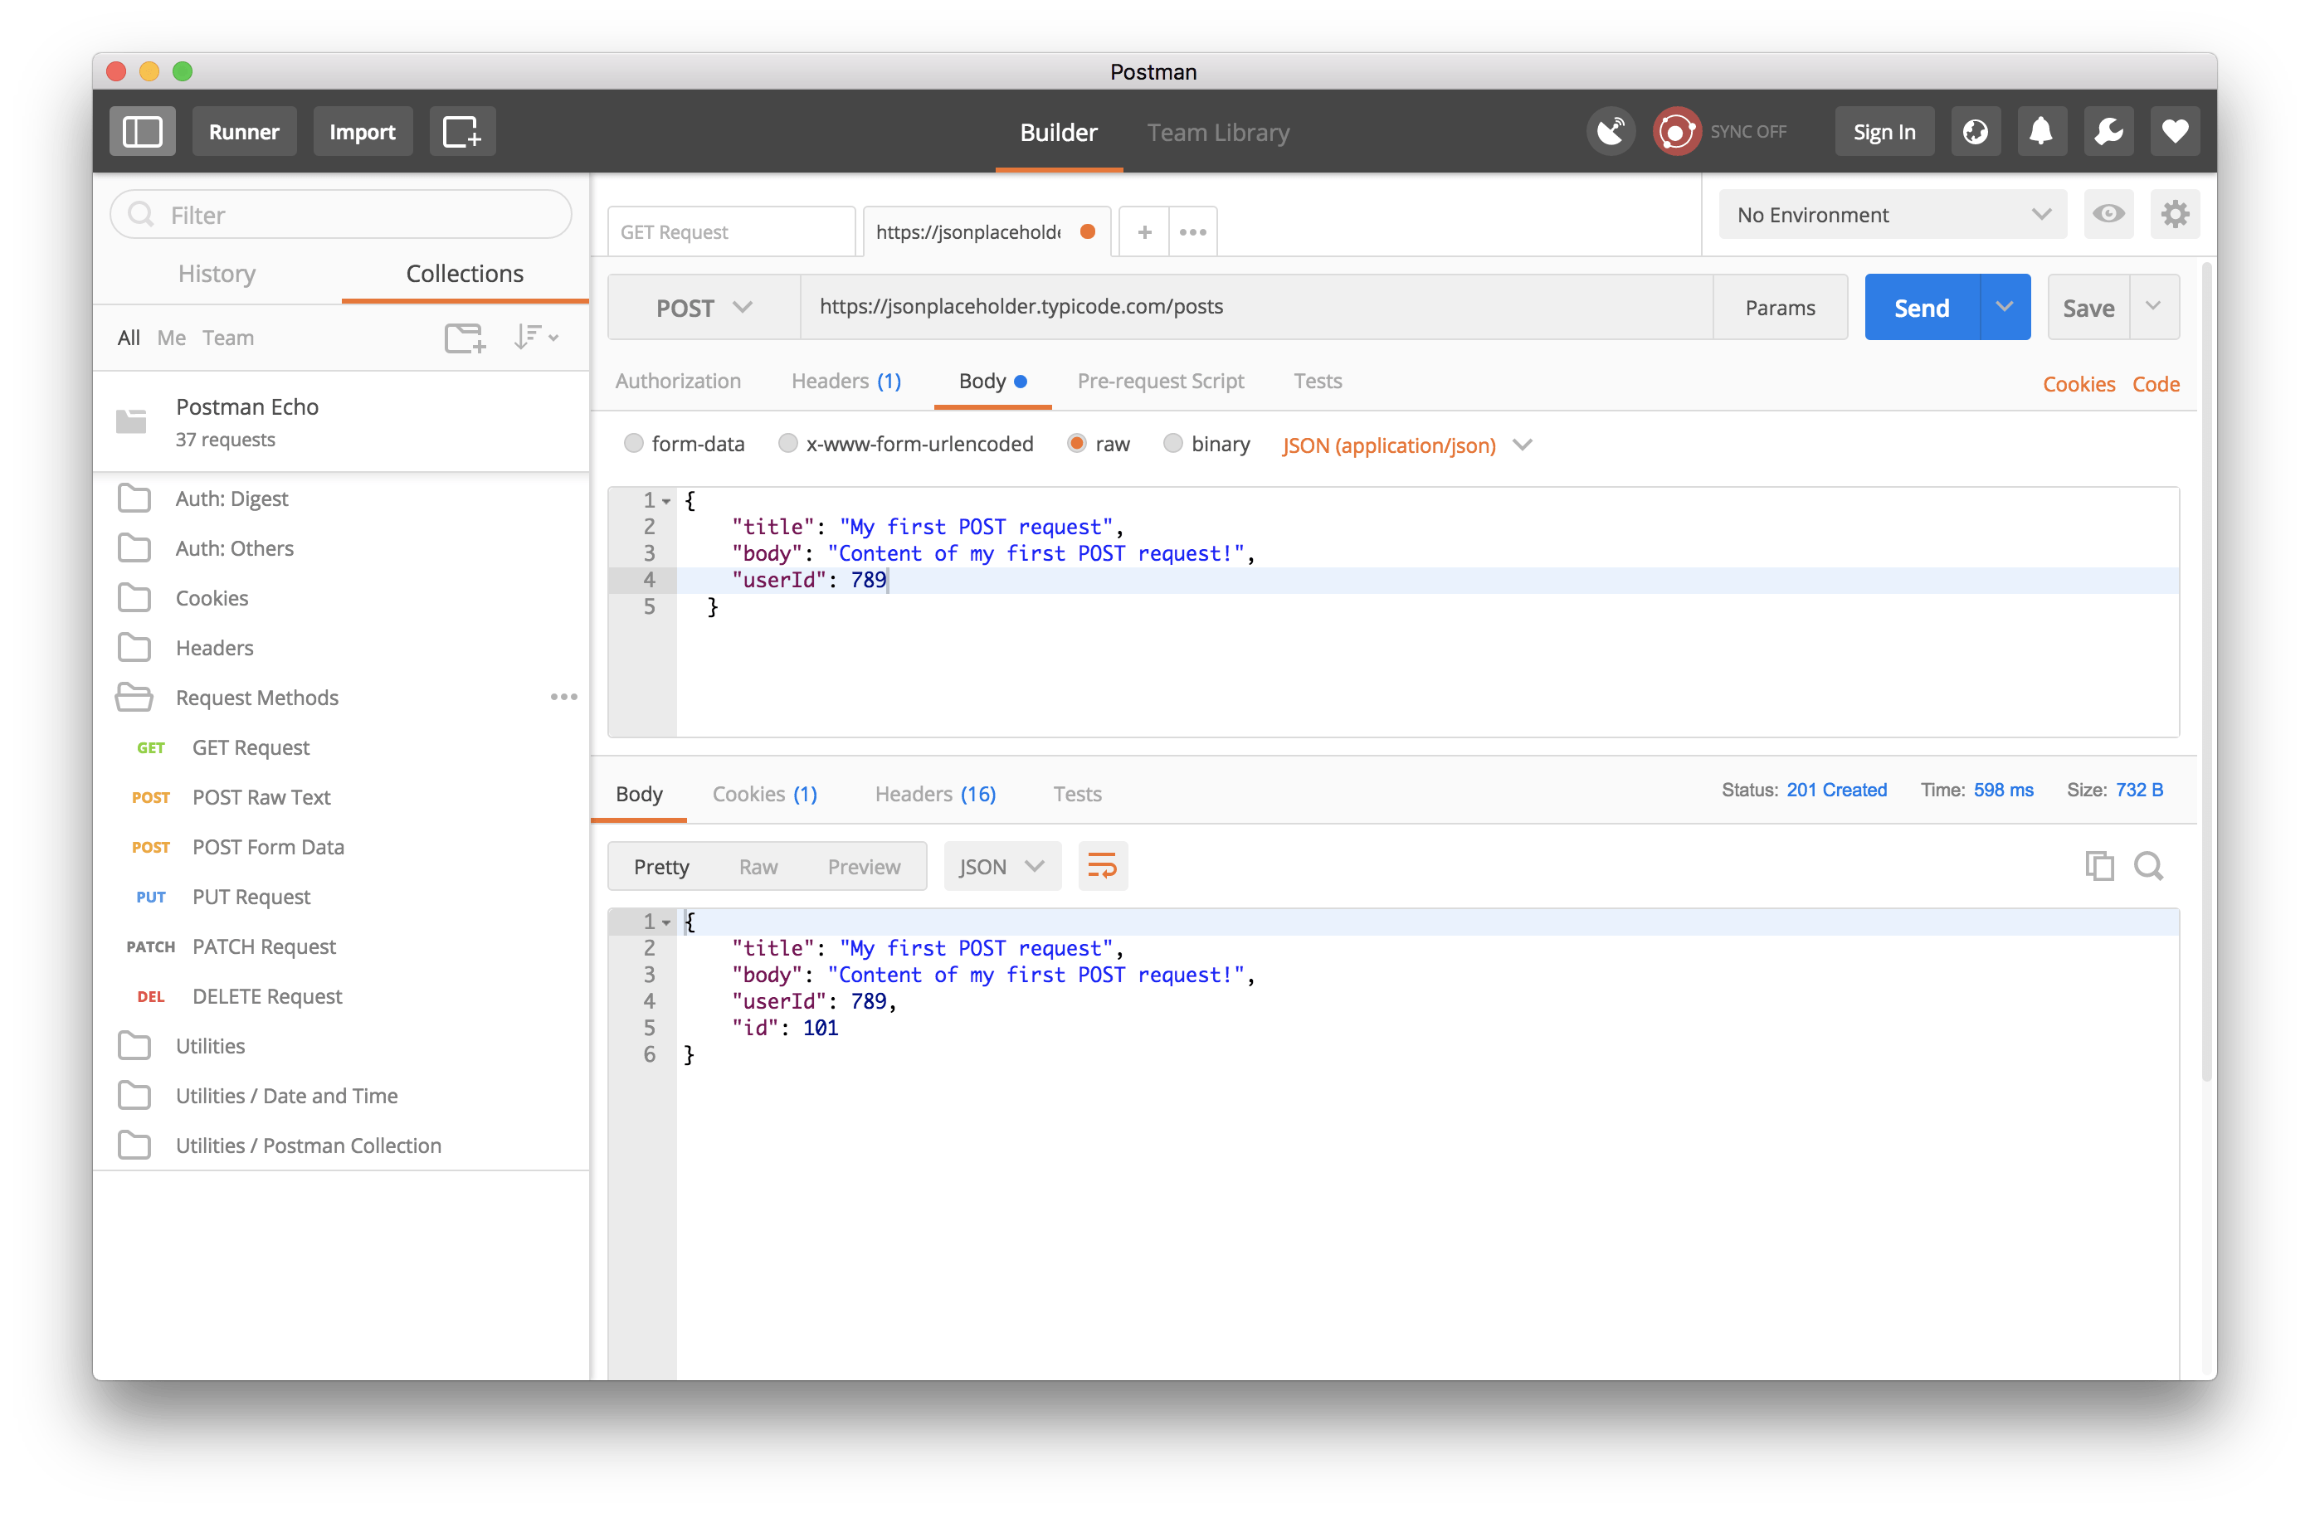The width and height of the screenshot is (2310, 1513).
Task: Open the No Environment dropdown
Action: click(1893, 215)
